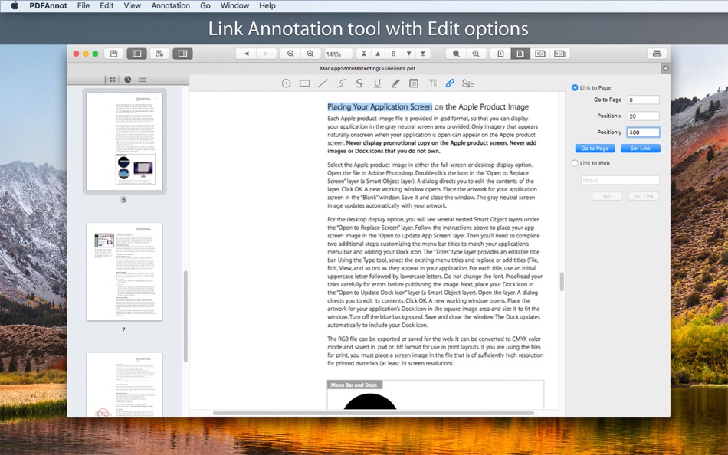Select single page display mode

tap(500, 54)
